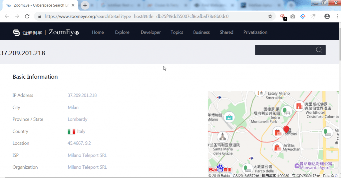This screenshot has width=341, height=178.
Task: Open the Home menu item
Action: coord(98,32)
